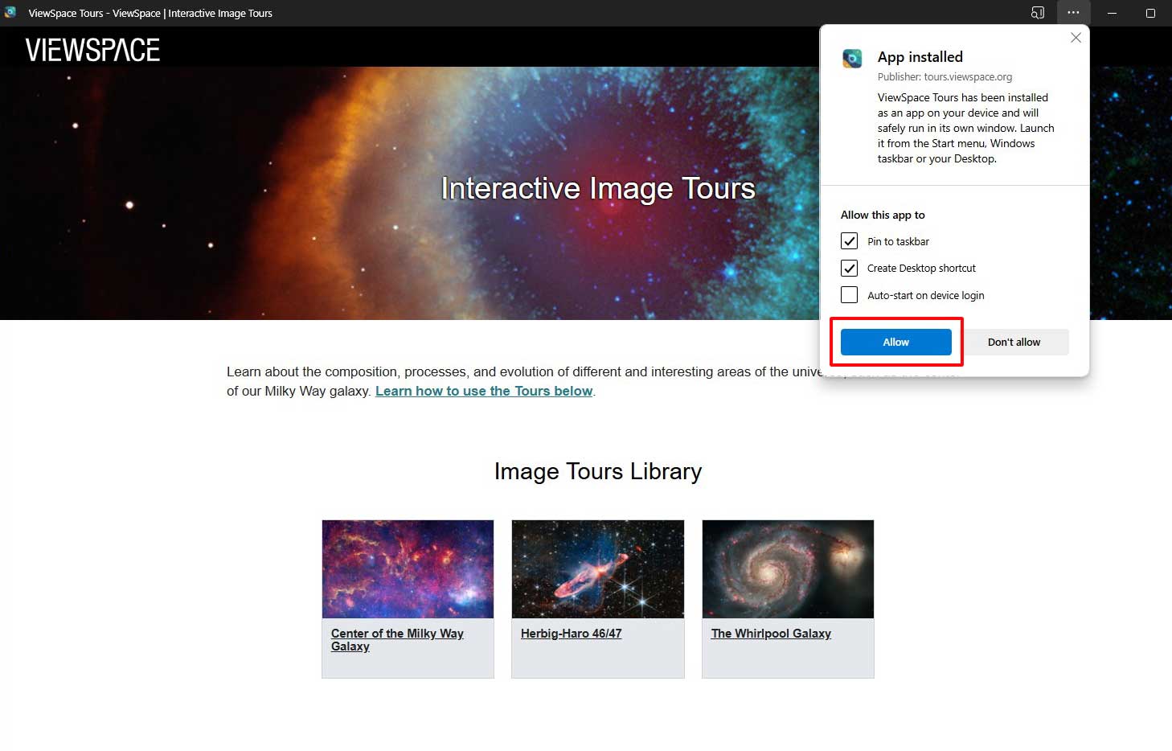Click the Milky Way center thumbnail image
The height and width of the screenshot is (751, 1172).
408,569
